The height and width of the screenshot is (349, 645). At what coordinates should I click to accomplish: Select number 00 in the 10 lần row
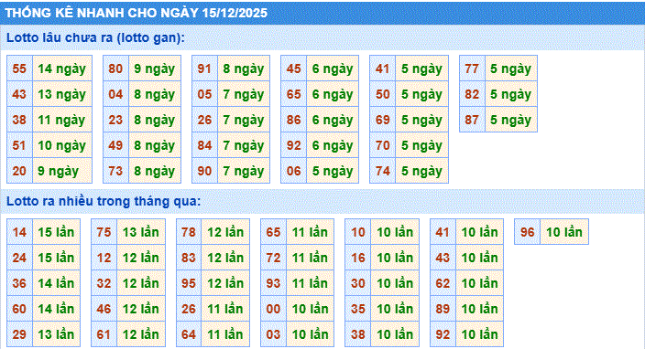pyautogui.click(x=273, y=309)
